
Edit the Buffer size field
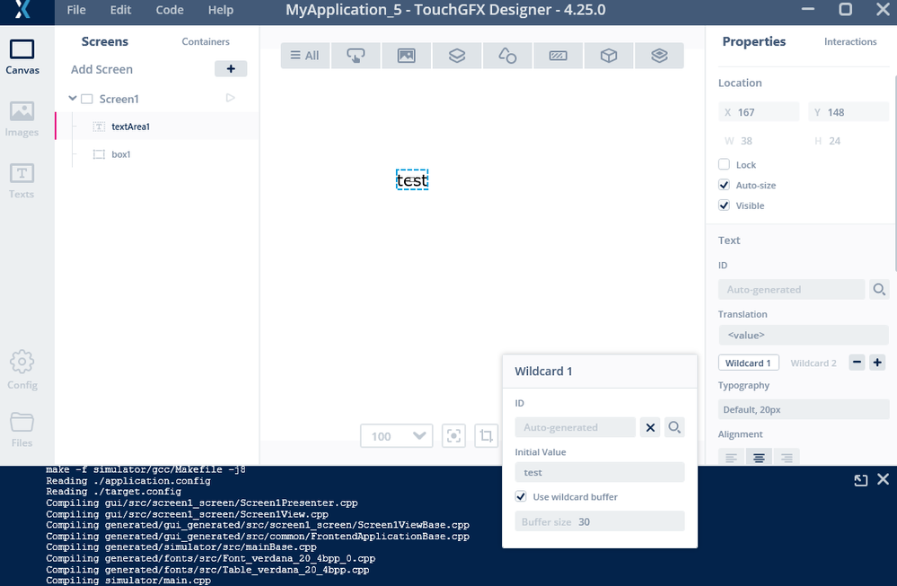(600, 521)
